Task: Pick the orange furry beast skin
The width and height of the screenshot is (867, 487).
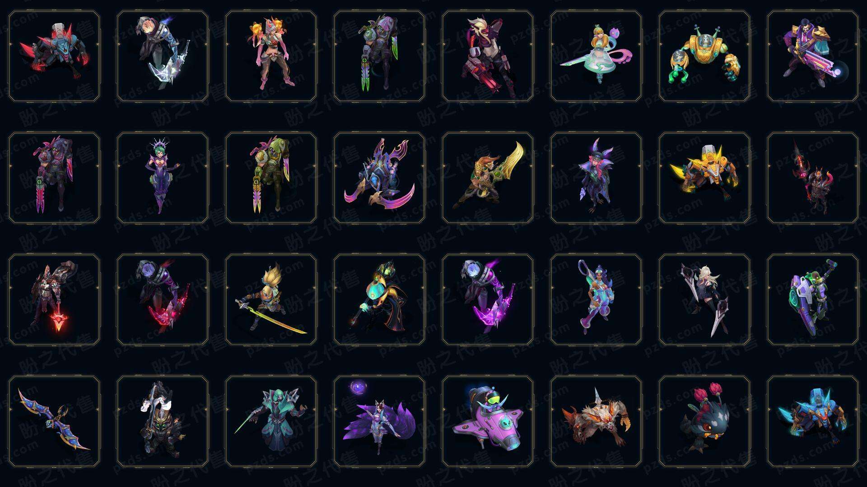Action: point(596,422)
